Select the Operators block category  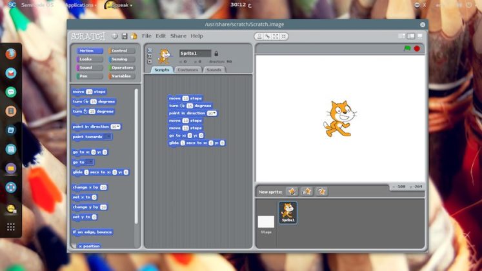[122, 68]
